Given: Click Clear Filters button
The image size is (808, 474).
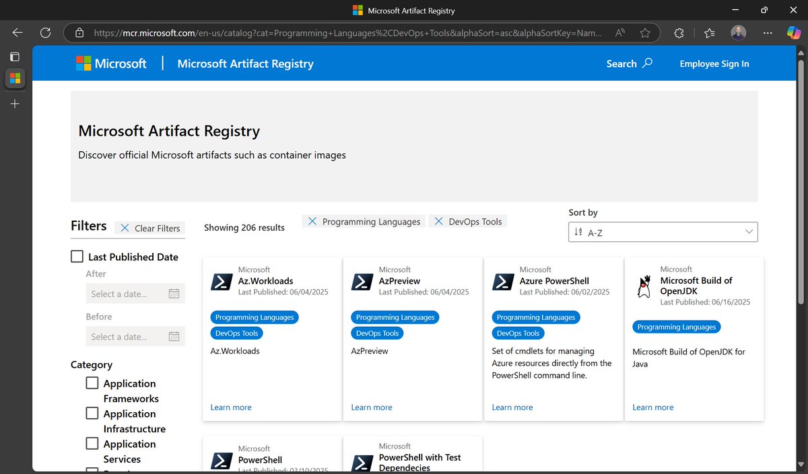Looking at the screenshot, I should (x=150, y=228).
